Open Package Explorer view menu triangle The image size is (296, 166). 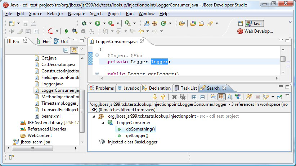click(x=82, y=49)
